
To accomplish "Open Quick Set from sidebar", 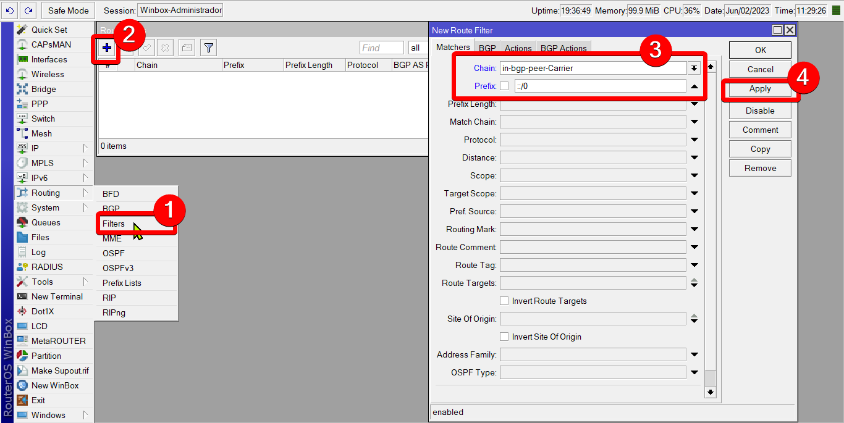I will pos(54,30).
